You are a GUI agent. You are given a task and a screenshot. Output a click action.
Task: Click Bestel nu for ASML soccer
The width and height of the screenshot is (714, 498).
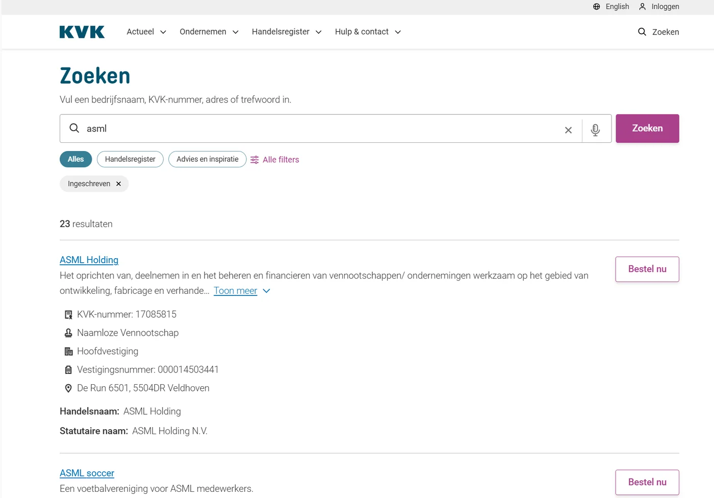647,482
